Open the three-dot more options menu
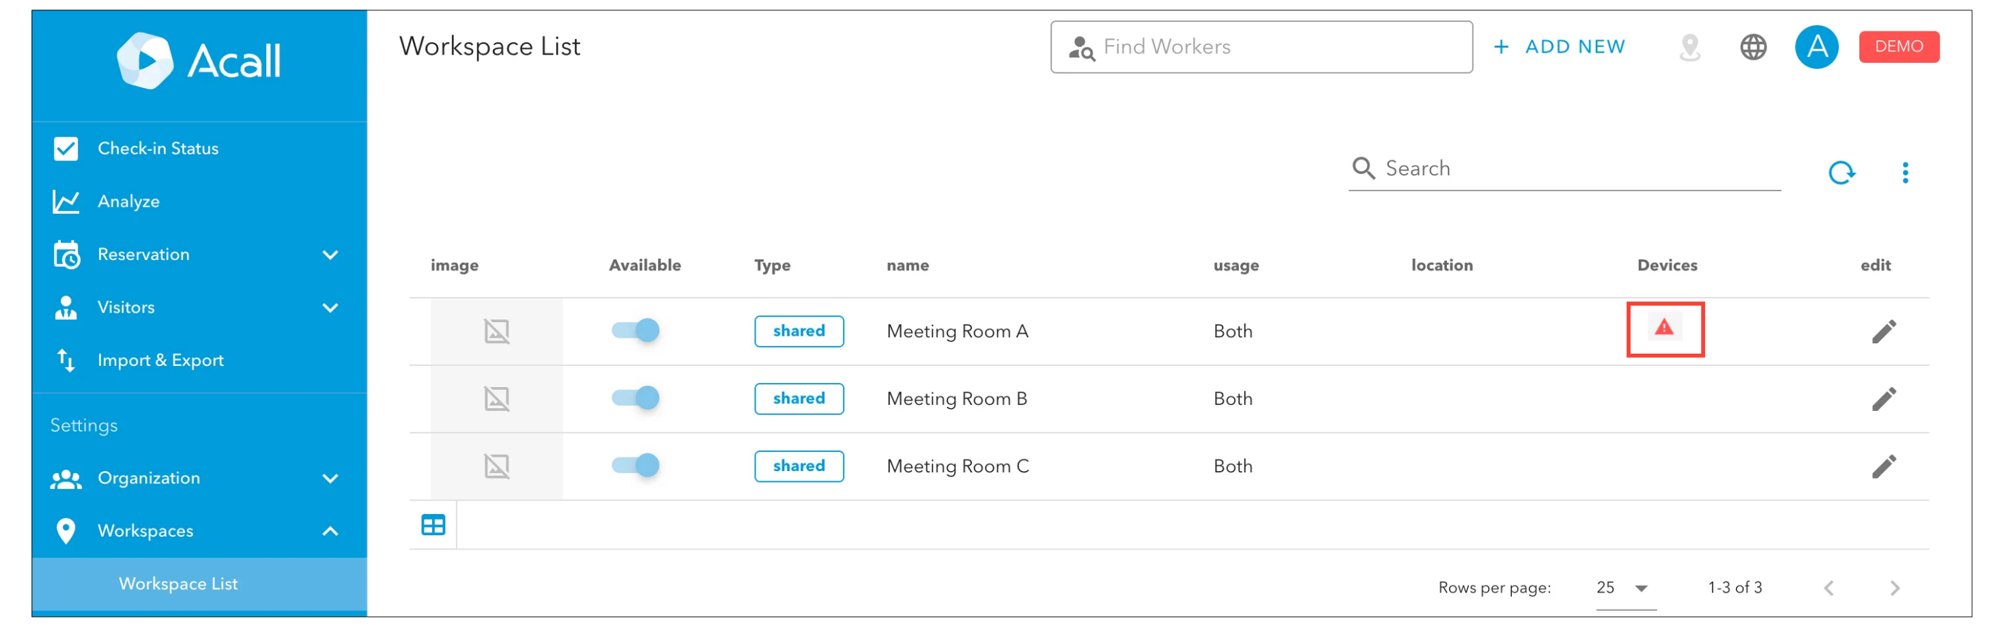This screenshot has height=626, width=2004. [x=1904, y=173]
